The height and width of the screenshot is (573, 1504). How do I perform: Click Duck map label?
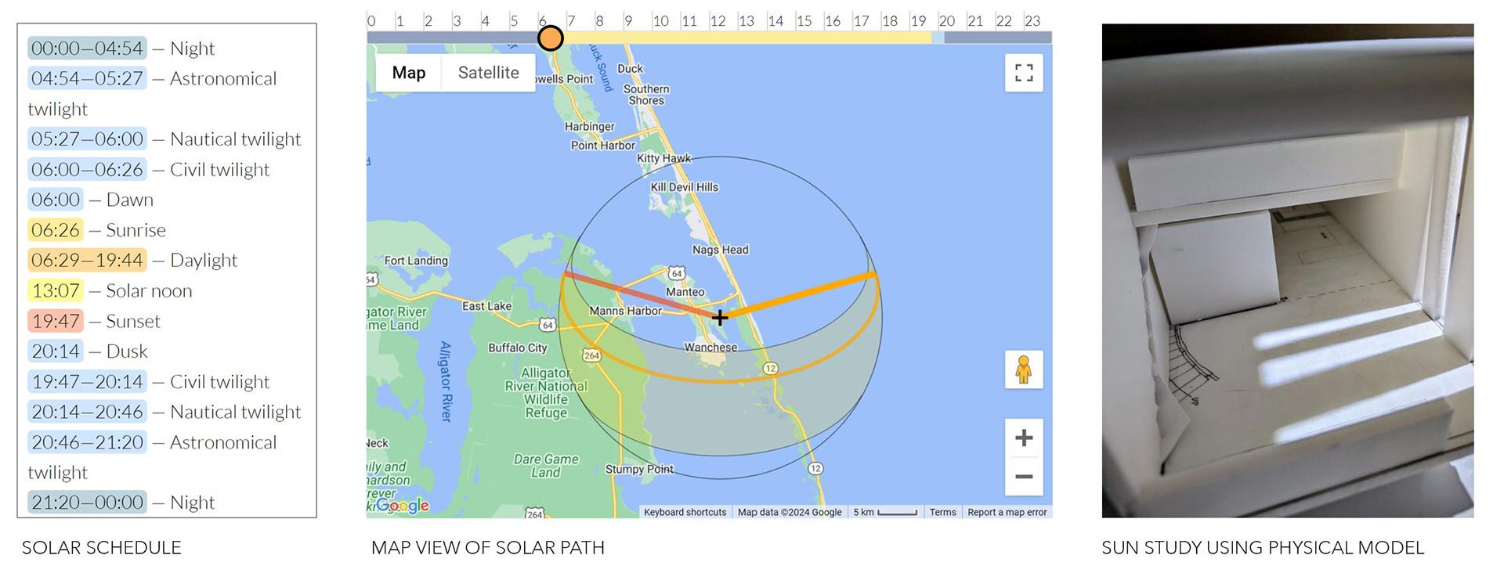point(631,69)
